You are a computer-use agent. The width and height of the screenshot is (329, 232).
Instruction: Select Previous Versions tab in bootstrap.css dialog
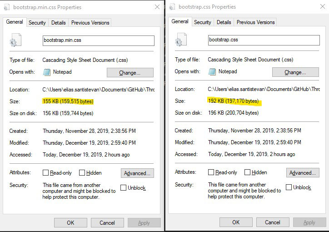[x=255, y=22]
